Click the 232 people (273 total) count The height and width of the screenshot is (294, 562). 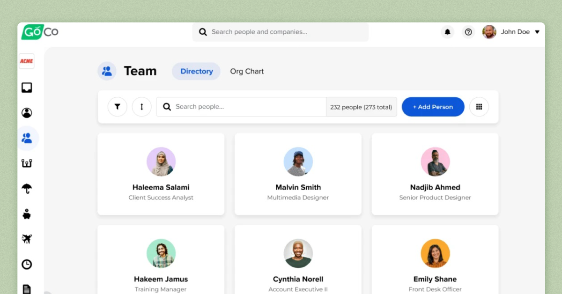click(x=361, y=107)
